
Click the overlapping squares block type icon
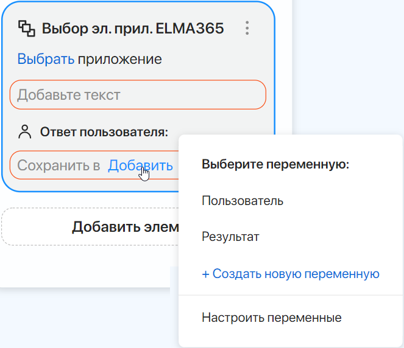click(26, 28)
